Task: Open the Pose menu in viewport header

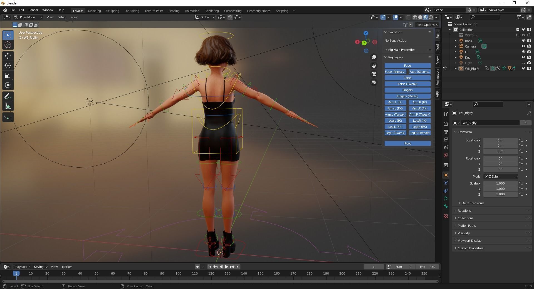Action: point(74,17)
